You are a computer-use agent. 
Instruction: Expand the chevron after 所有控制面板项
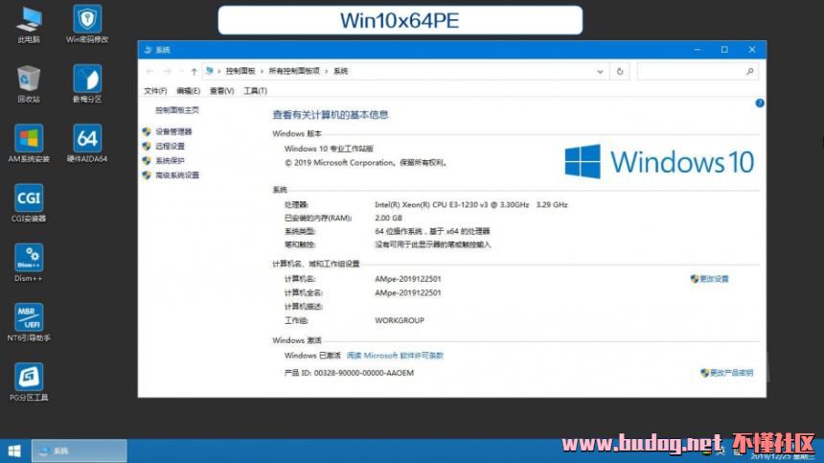[x=327, y=71]
